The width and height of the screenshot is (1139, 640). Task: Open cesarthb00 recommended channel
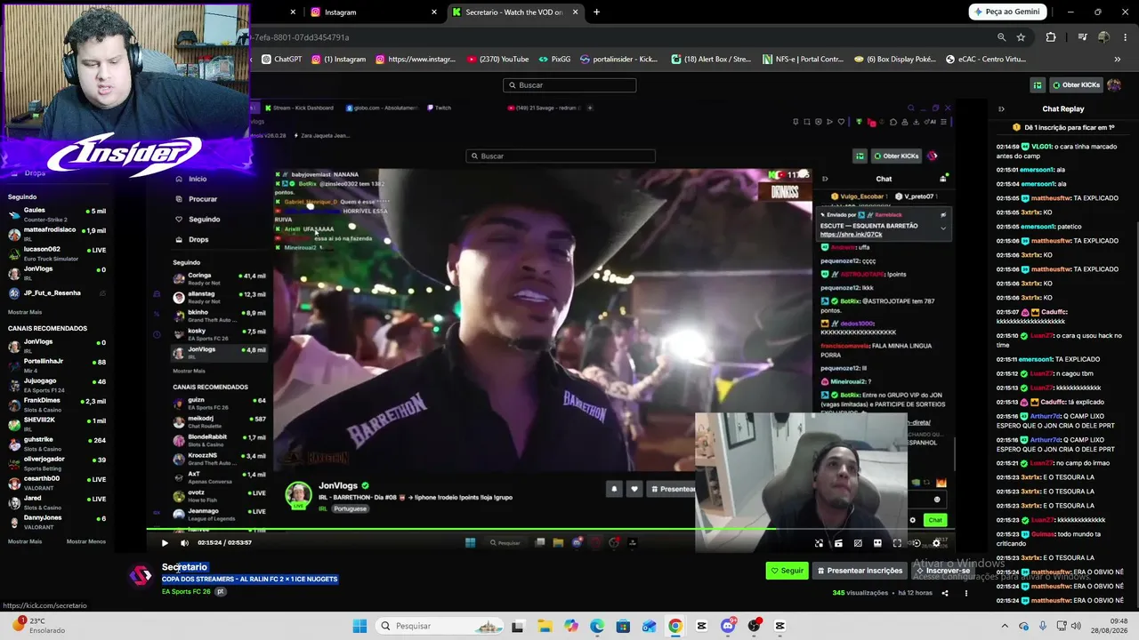pyautogui.click(x=57, y=482)
